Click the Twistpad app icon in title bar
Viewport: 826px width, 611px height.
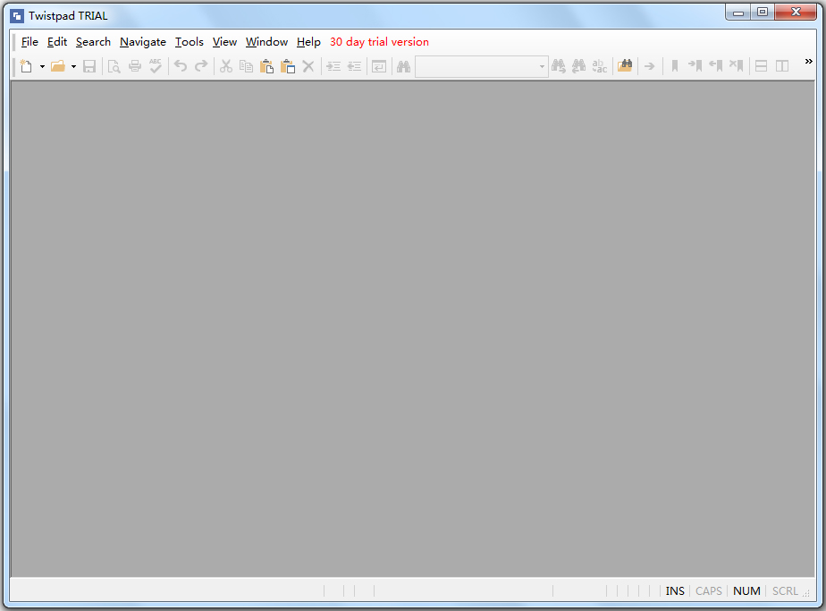pos(17,16)
